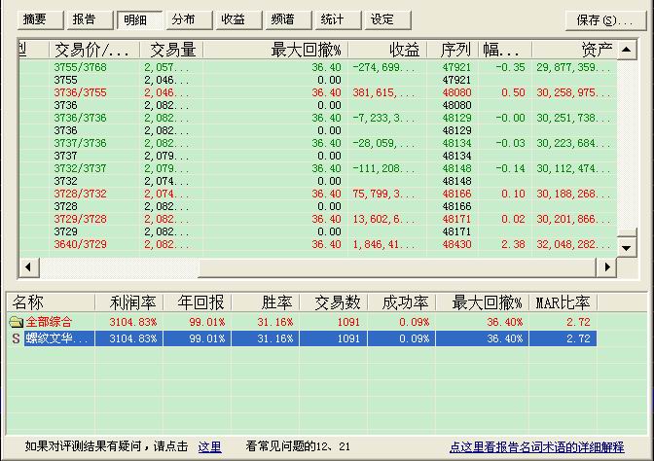Select trade row 3736/3736

(317, 118)
